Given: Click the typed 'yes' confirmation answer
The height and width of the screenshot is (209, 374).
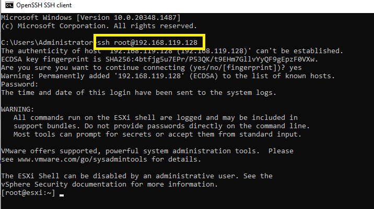Looking at the screenshot, I should click(295, 68).
